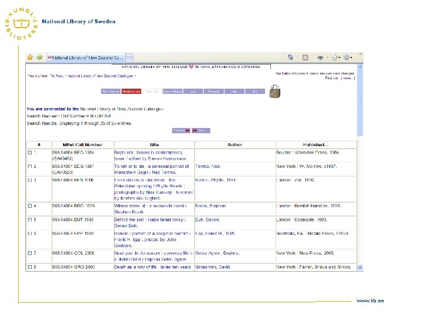
Task: Click the Favorites star icon
Action: 30,57
